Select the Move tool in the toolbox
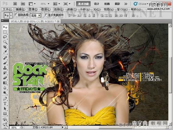The height and width of the screenshot is (130, 173). pyautogui.click(x=5, y=27)
